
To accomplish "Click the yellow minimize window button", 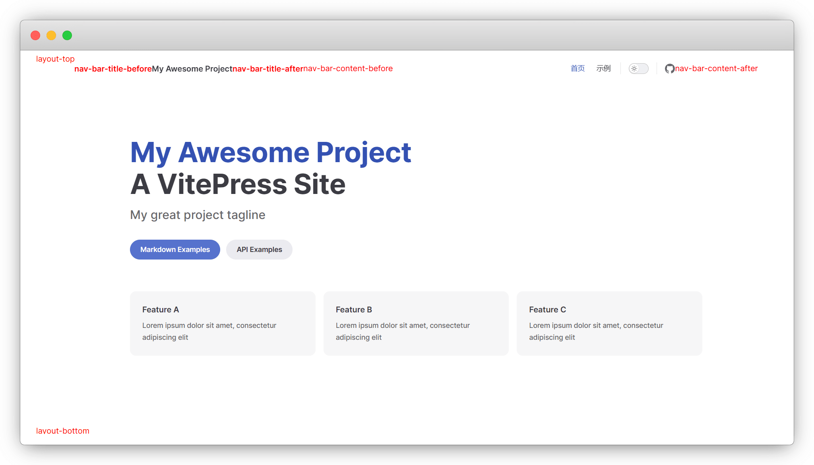I will coord(51,35).
